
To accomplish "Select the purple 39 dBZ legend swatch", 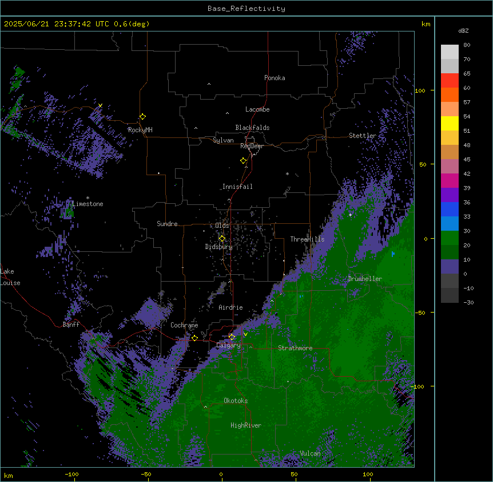I will [450, 195].
